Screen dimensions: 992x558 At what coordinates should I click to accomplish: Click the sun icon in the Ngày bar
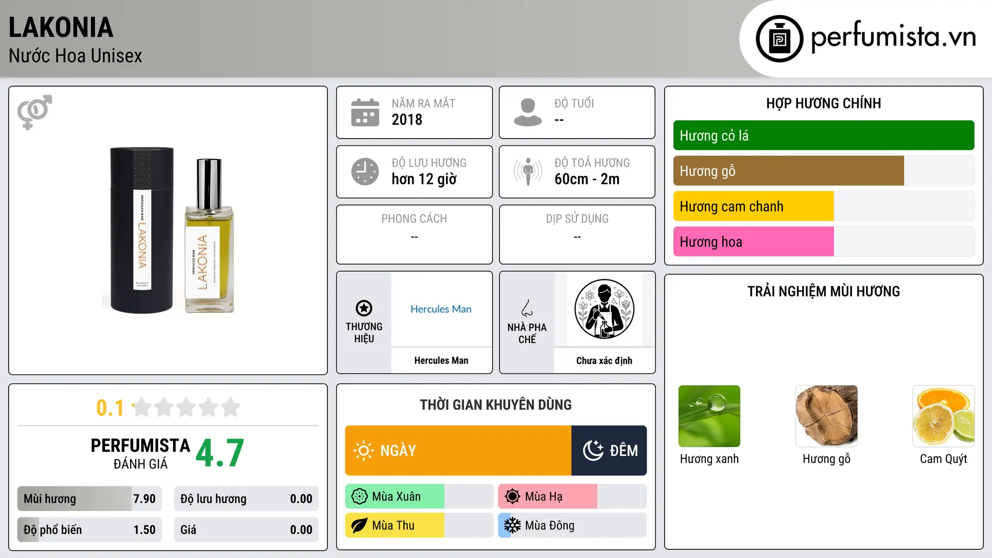point(363,450)
